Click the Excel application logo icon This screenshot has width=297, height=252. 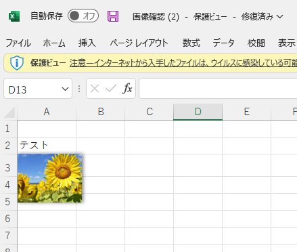click(14, 16)
